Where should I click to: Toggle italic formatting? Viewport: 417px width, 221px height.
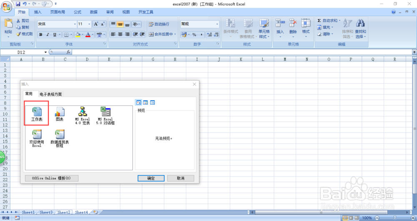click(48, 34)
